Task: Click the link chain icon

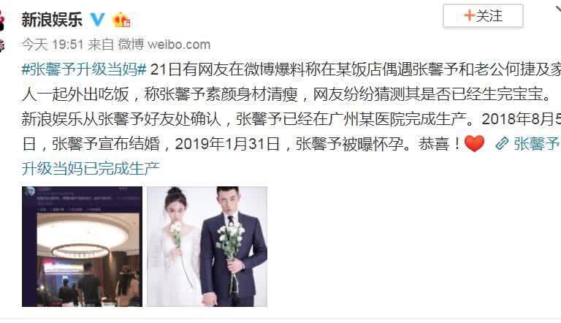Action: 502,143
